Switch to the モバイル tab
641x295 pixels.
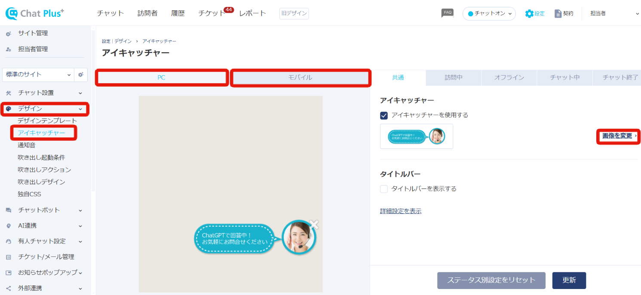click(300, 78)
